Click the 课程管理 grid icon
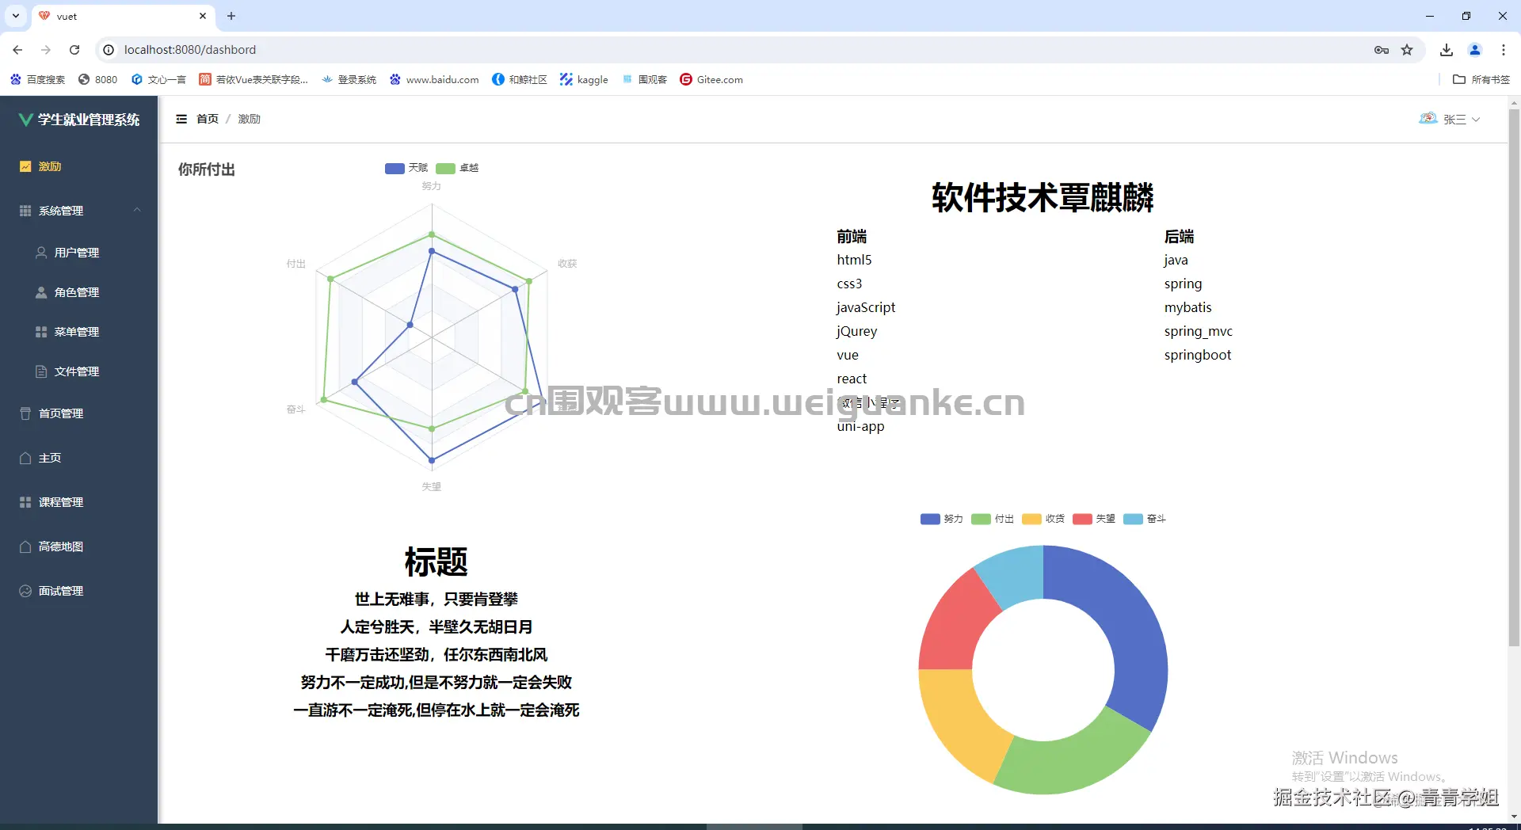The width and height of the screenshot is (1521, 830). pos(25,502)
